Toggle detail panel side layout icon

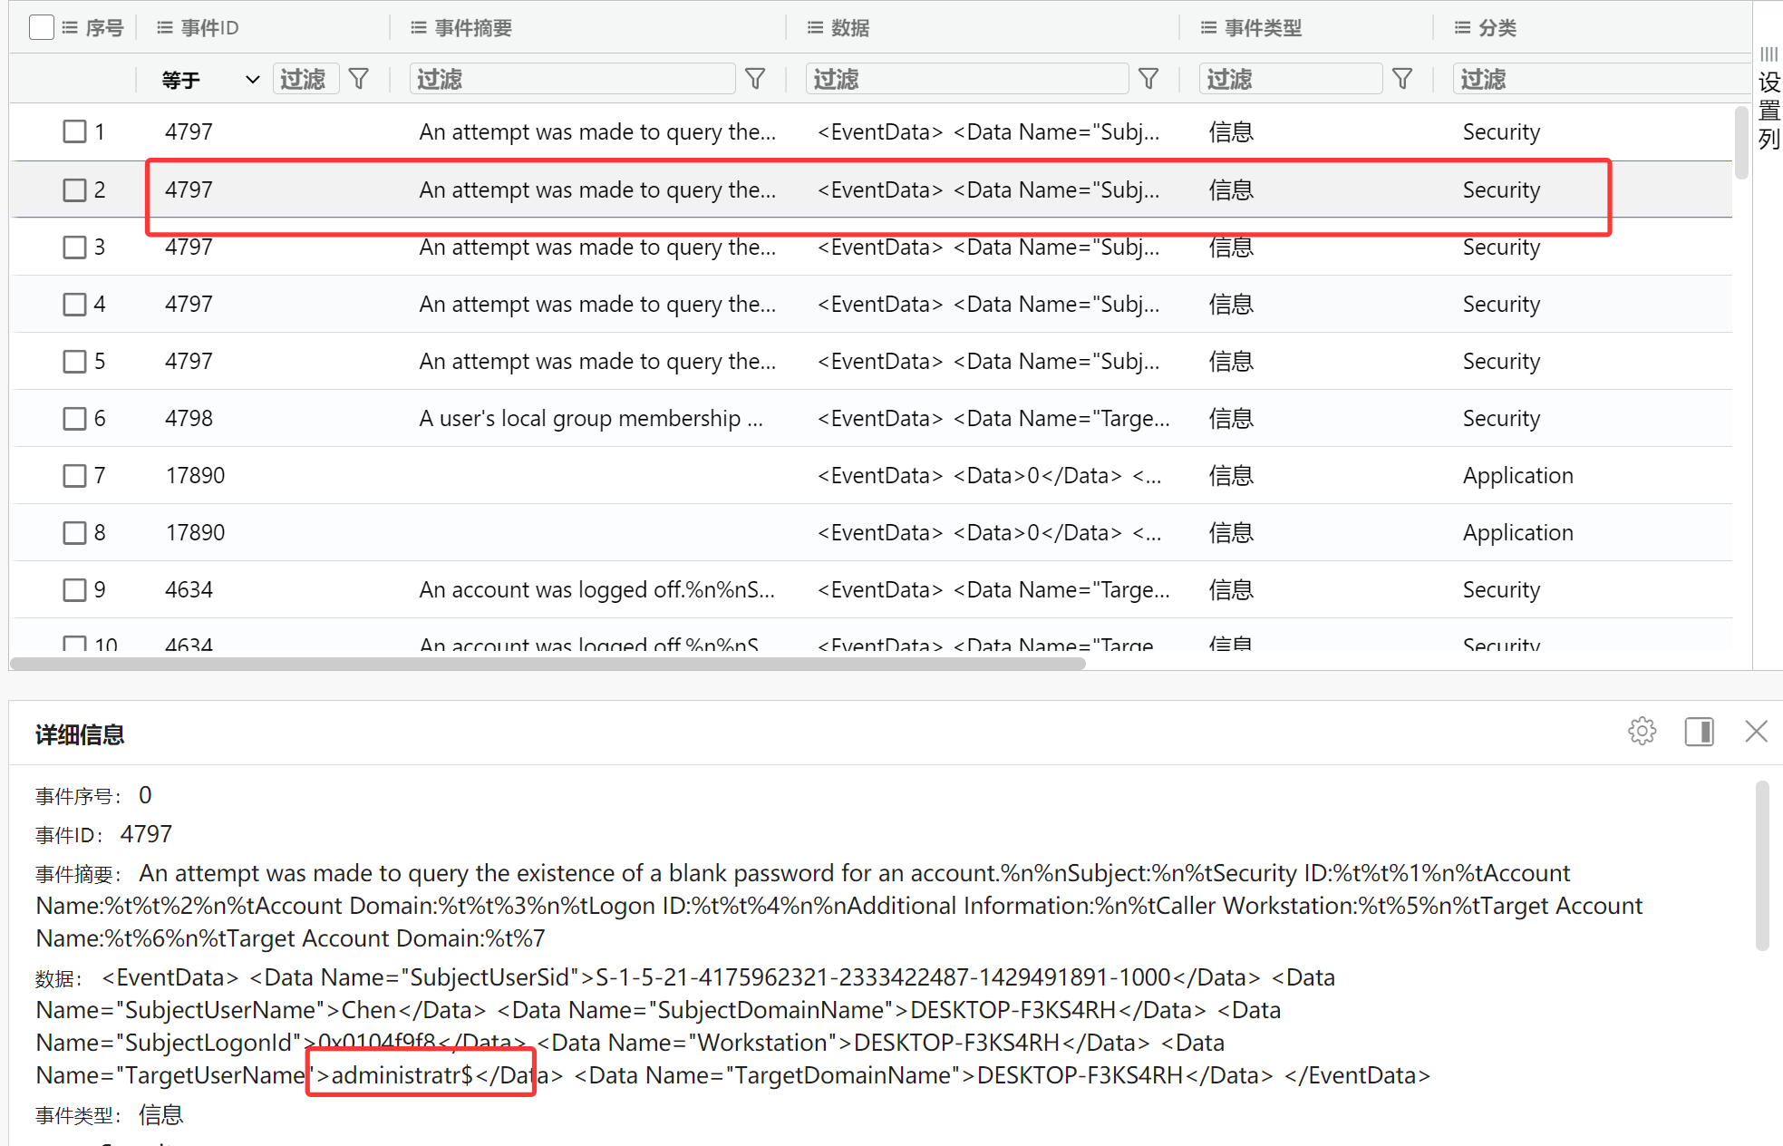tap(1699, 732)
